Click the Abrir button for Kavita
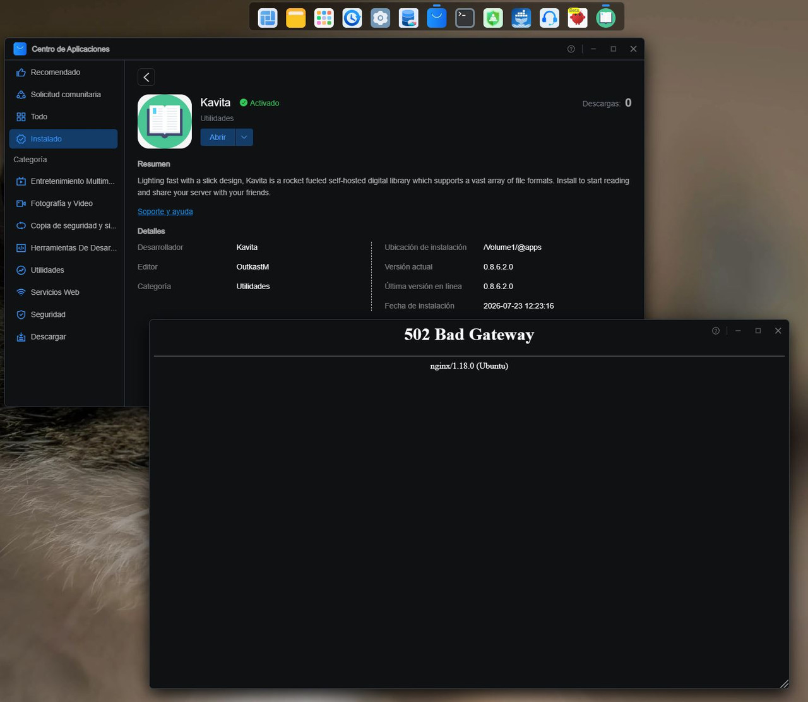Viewport: 808px width, 702px height. [x=218, y=137]
